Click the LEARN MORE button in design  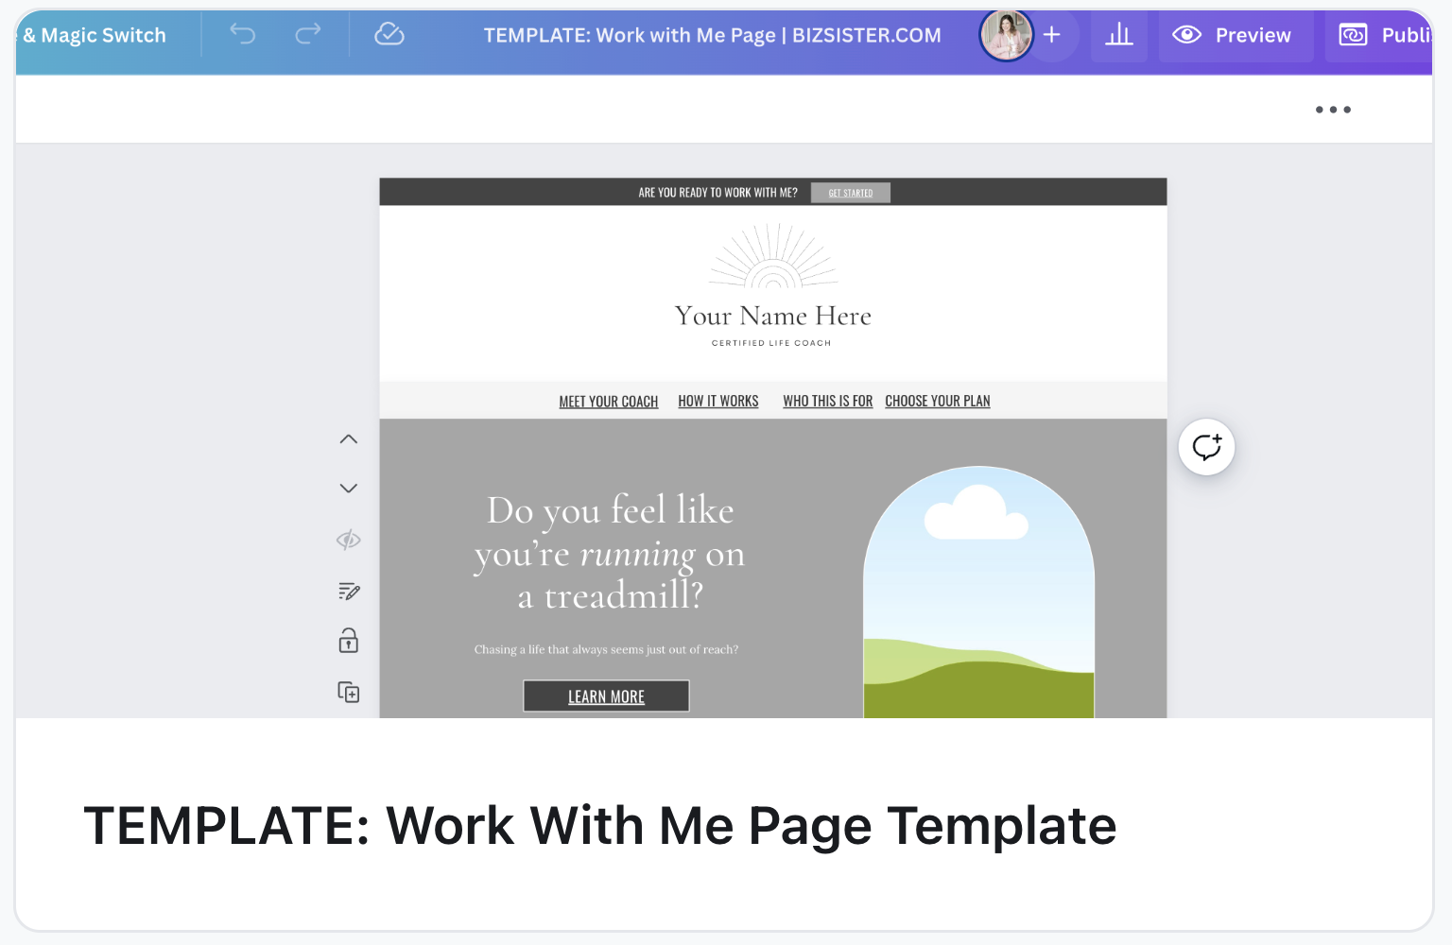pyautogui.click(x=606, y=696)
